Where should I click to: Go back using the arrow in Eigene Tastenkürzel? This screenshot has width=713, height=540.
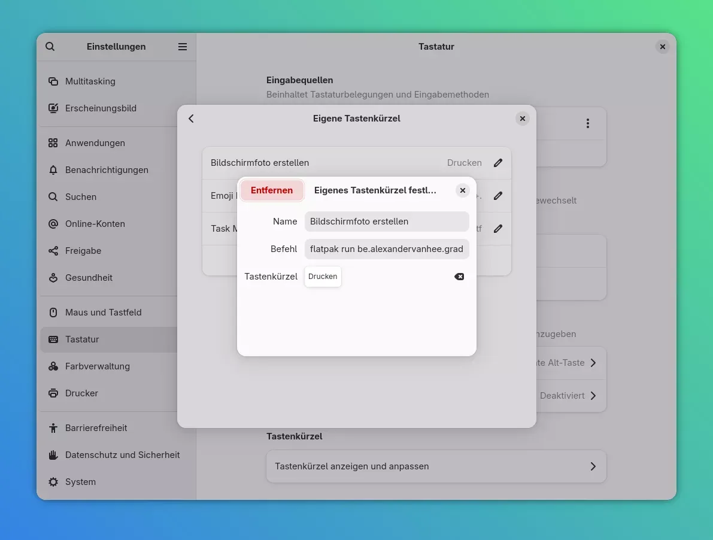192,119
